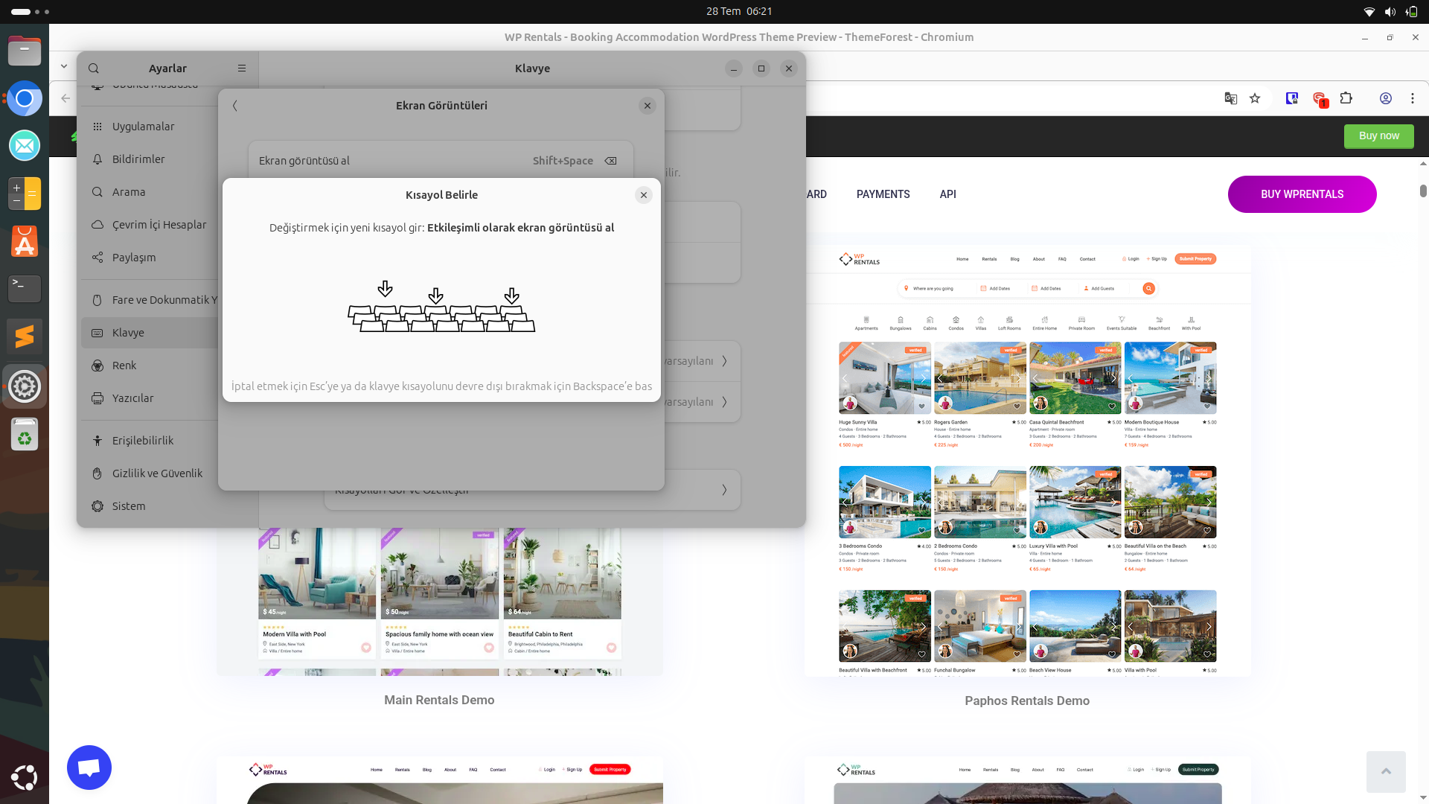Open Paylaşım settings panel
This screenshot has height=804, width=1429.
click(149, 258)
